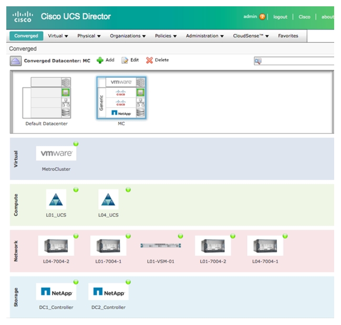Open the MetroCluster VMware icon
The image size is (341, 325).
pos(56,154)
